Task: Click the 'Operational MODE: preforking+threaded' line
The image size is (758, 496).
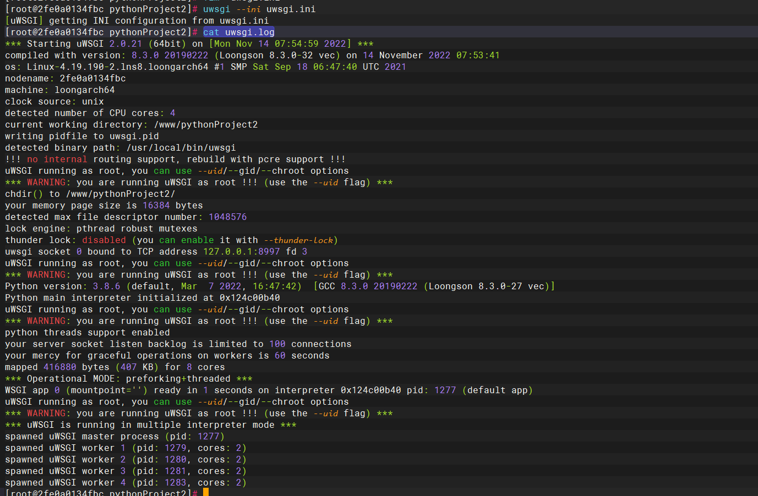Action: click(x=129, y=378)
